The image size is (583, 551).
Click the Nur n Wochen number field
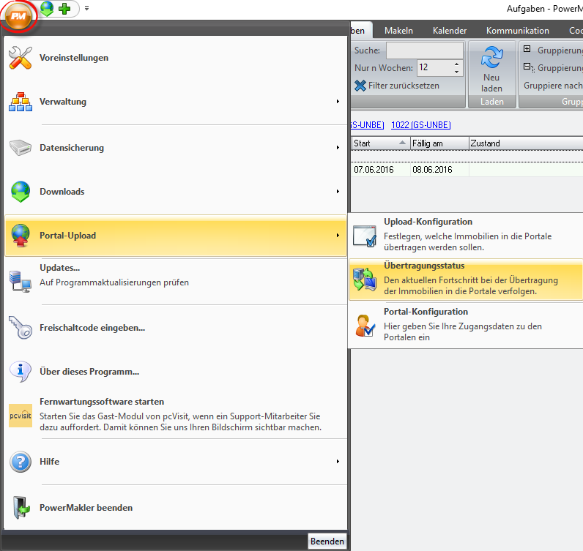435,67
